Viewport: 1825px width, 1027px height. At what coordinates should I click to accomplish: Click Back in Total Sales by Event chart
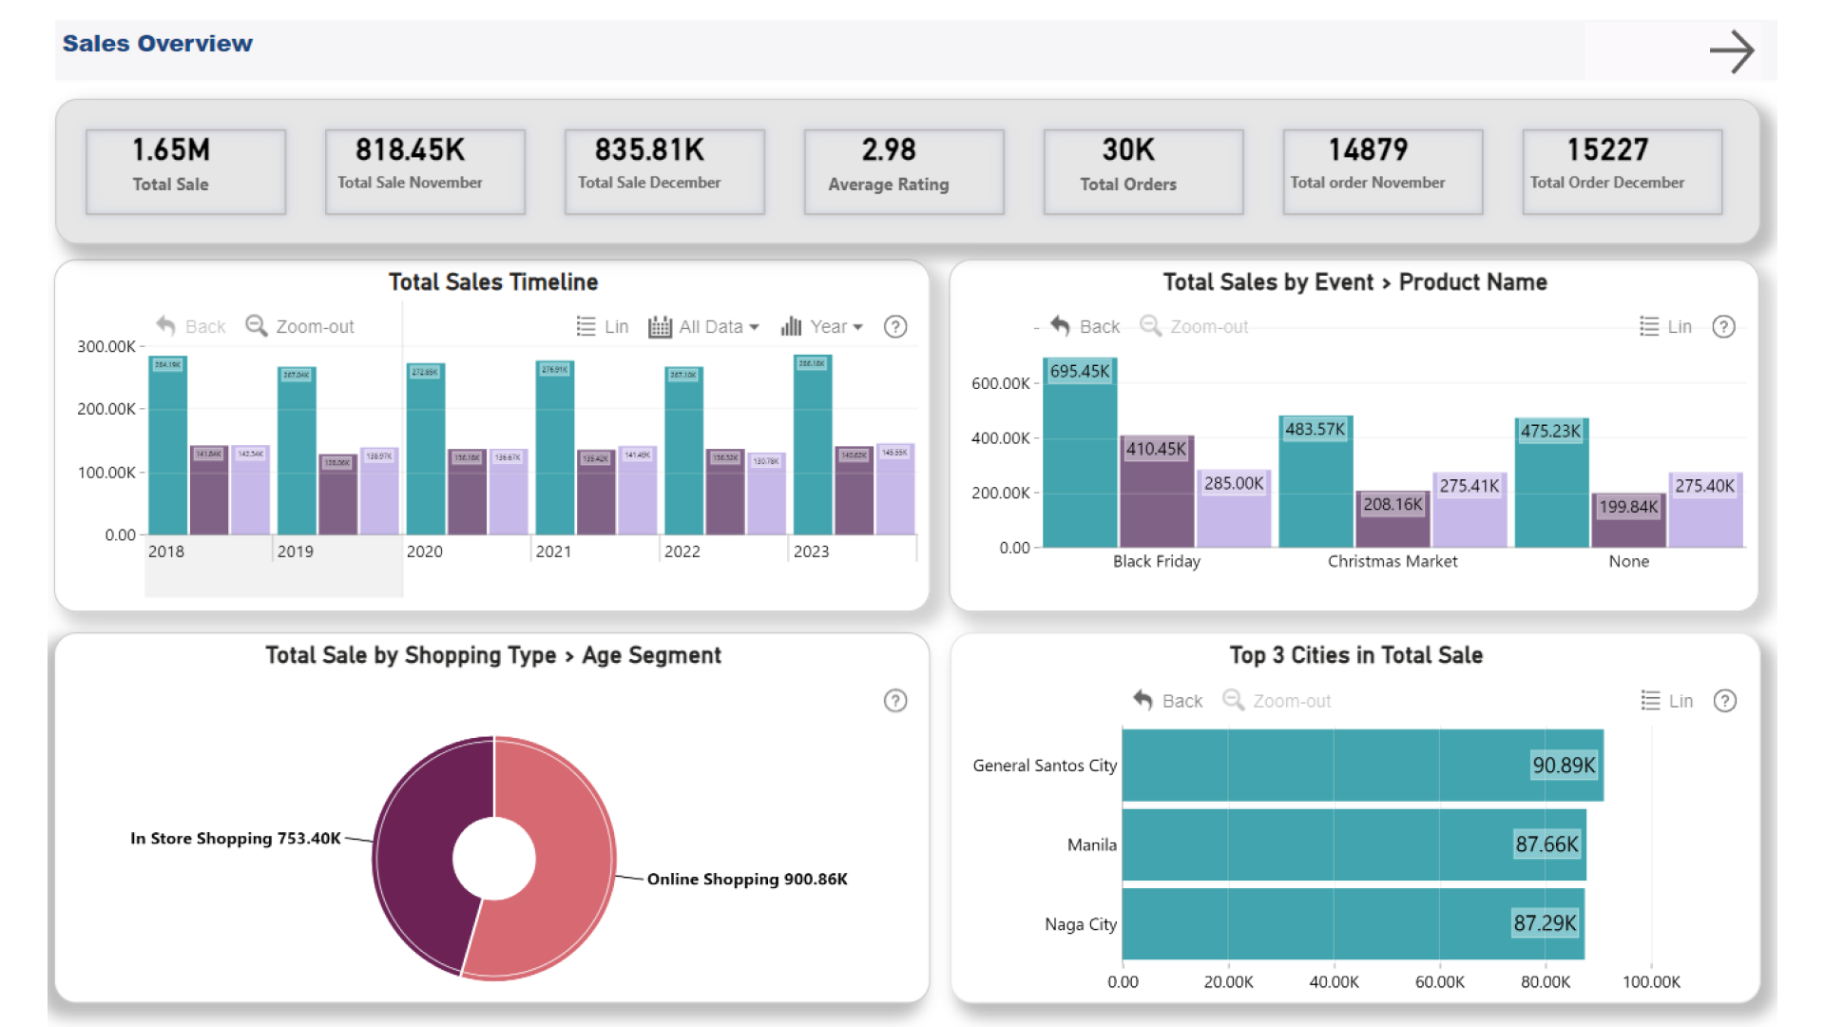coord(1085,326)
